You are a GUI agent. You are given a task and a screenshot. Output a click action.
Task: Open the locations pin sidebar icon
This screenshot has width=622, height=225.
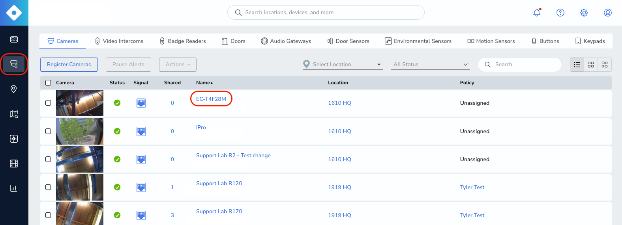[14, 89]
